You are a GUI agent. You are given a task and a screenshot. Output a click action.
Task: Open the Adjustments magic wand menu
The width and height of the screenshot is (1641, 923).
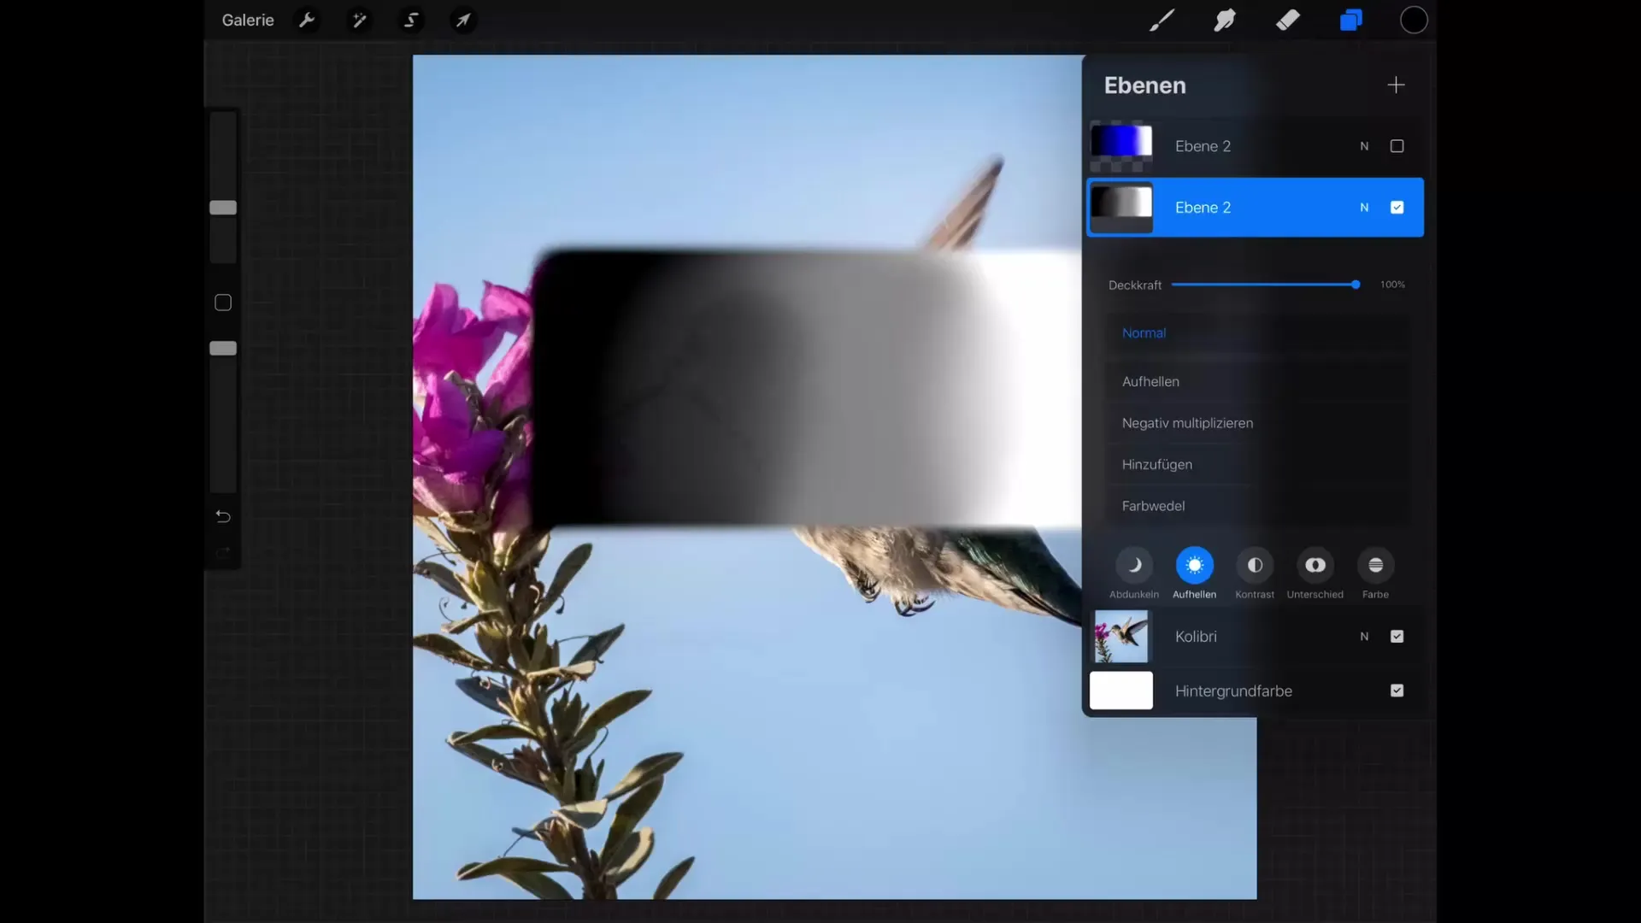pos(359,20)
